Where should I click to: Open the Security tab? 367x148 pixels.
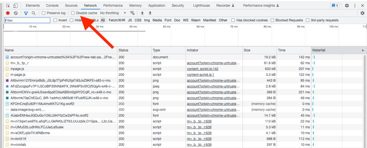[x=178, y=5]
